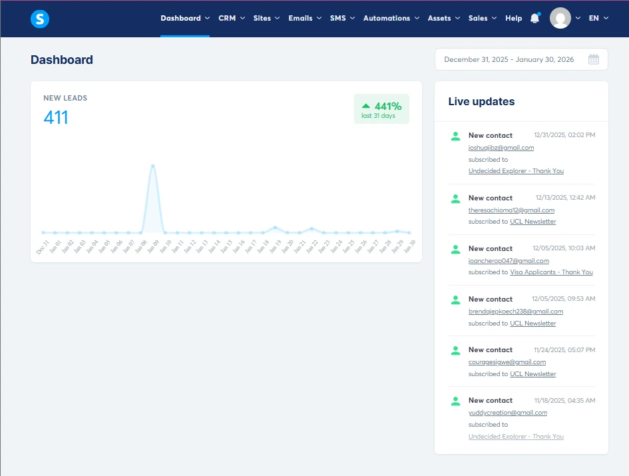Click the joancherop047@gmail.com contact link
The width and height of the screenshot is (629, 476).
point(510,260)
